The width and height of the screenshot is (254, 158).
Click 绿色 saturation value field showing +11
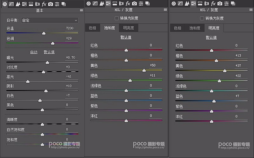click(156, 75)
